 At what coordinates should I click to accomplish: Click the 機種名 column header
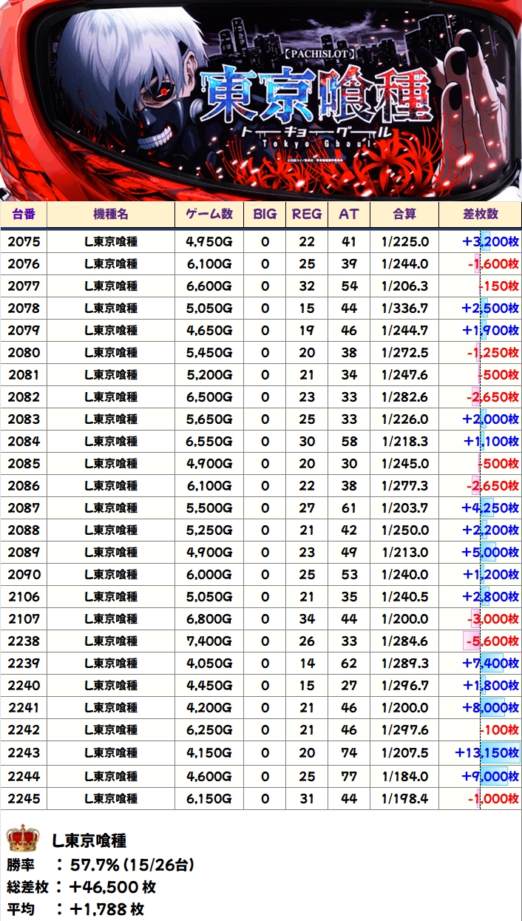[111, 214]
